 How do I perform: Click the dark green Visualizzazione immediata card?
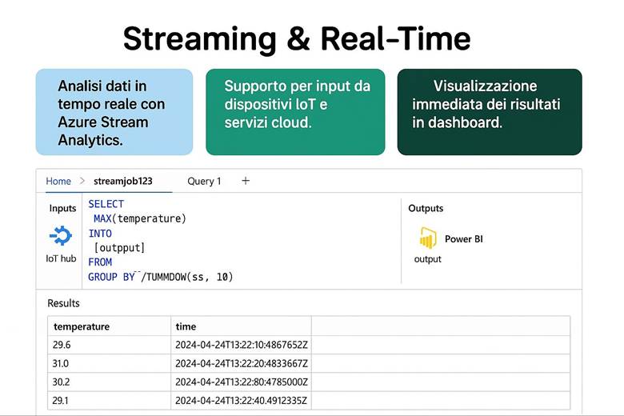pos(489,112)
